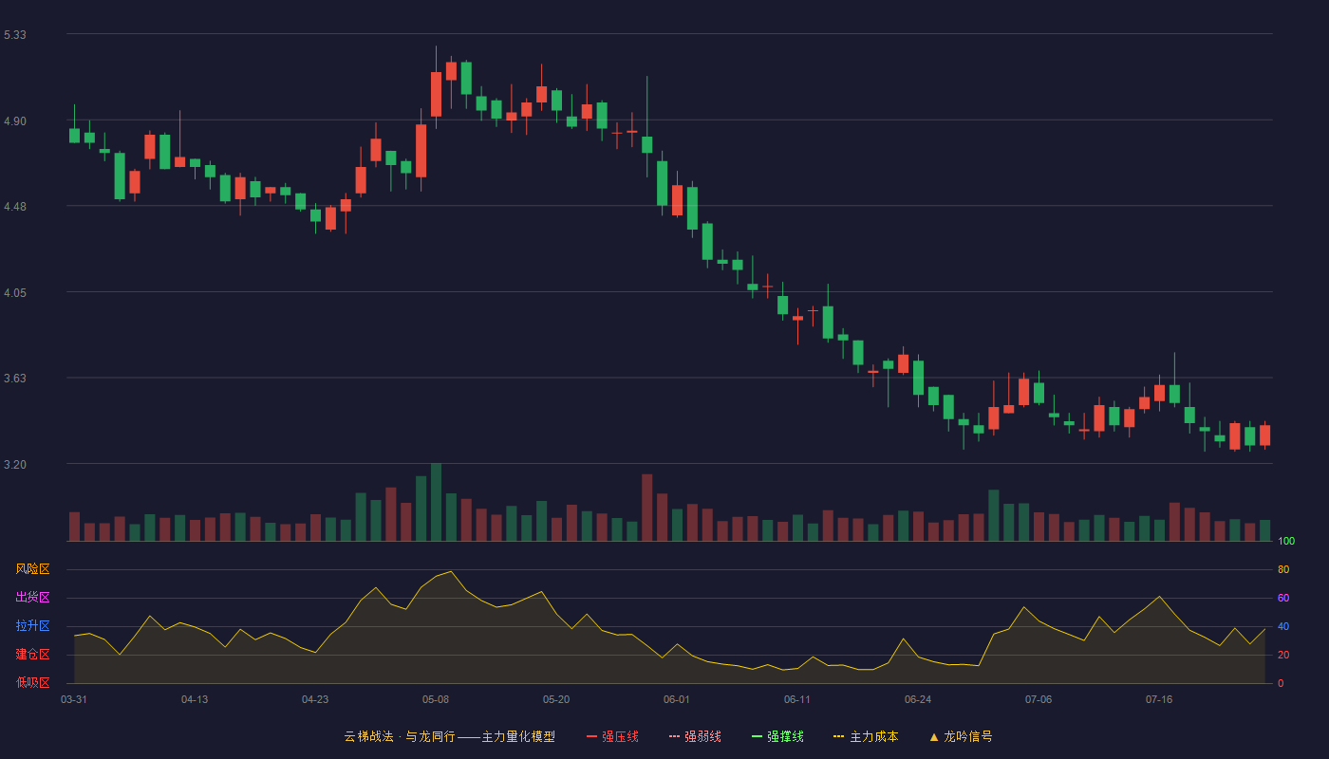This screenshot has width=1329, height=759.
Task: Select the 出货区 zone label
Action: click(32, 598)
